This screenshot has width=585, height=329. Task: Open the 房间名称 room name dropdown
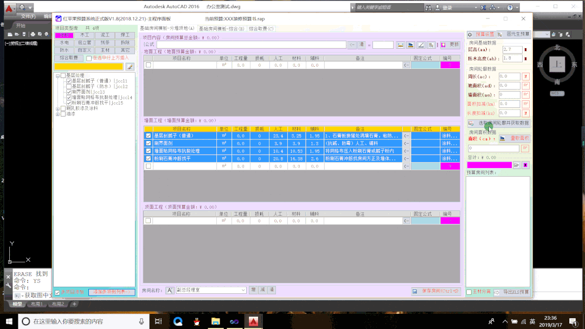click(x=243, y=291)
